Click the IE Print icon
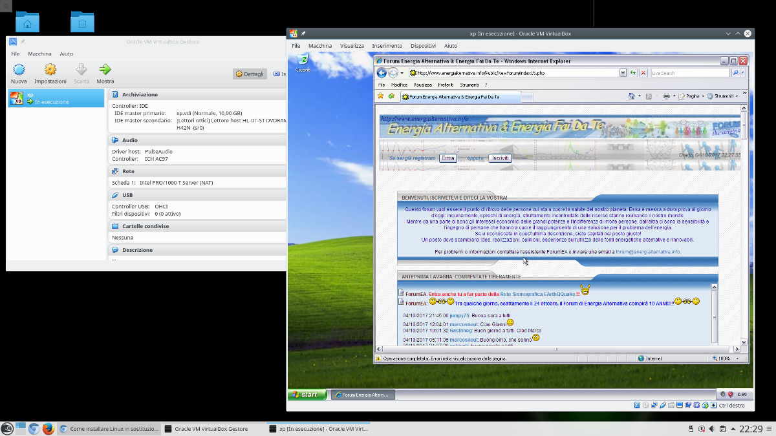Viewport: 776px width, 436px height. [667, 96]
